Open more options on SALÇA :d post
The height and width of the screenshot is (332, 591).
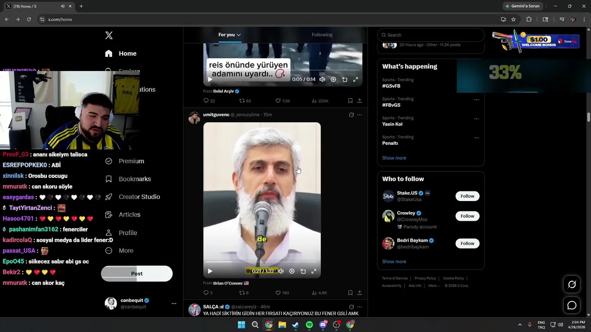pyautogui.click(x=360, y=307)
